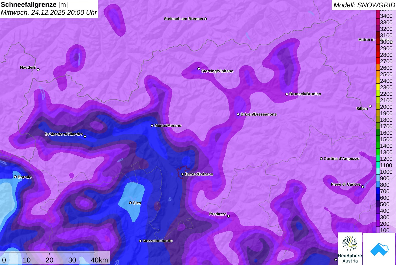Select the Bormio marker dot
Viewport: 396px width, 265px height.
[x=15, y=177]
